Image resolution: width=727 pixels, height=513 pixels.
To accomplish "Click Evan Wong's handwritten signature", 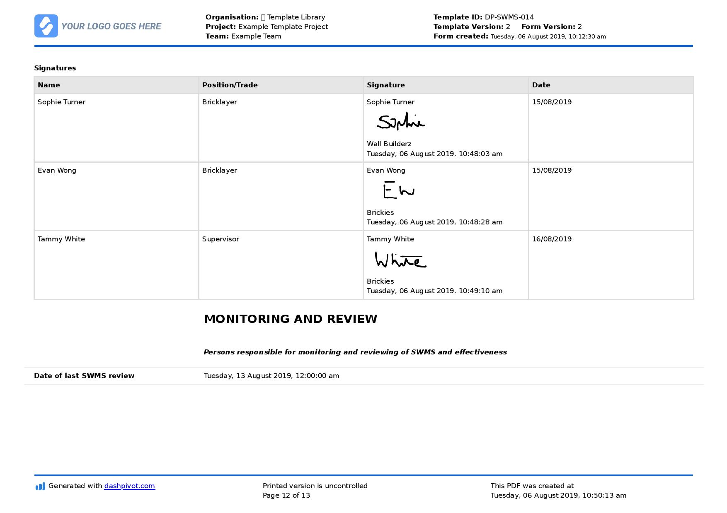I will coord(399,190).
